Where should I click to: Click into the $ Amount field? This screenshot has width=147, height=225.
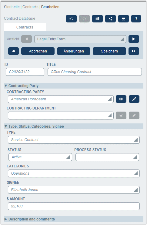(x=74, y=206)
